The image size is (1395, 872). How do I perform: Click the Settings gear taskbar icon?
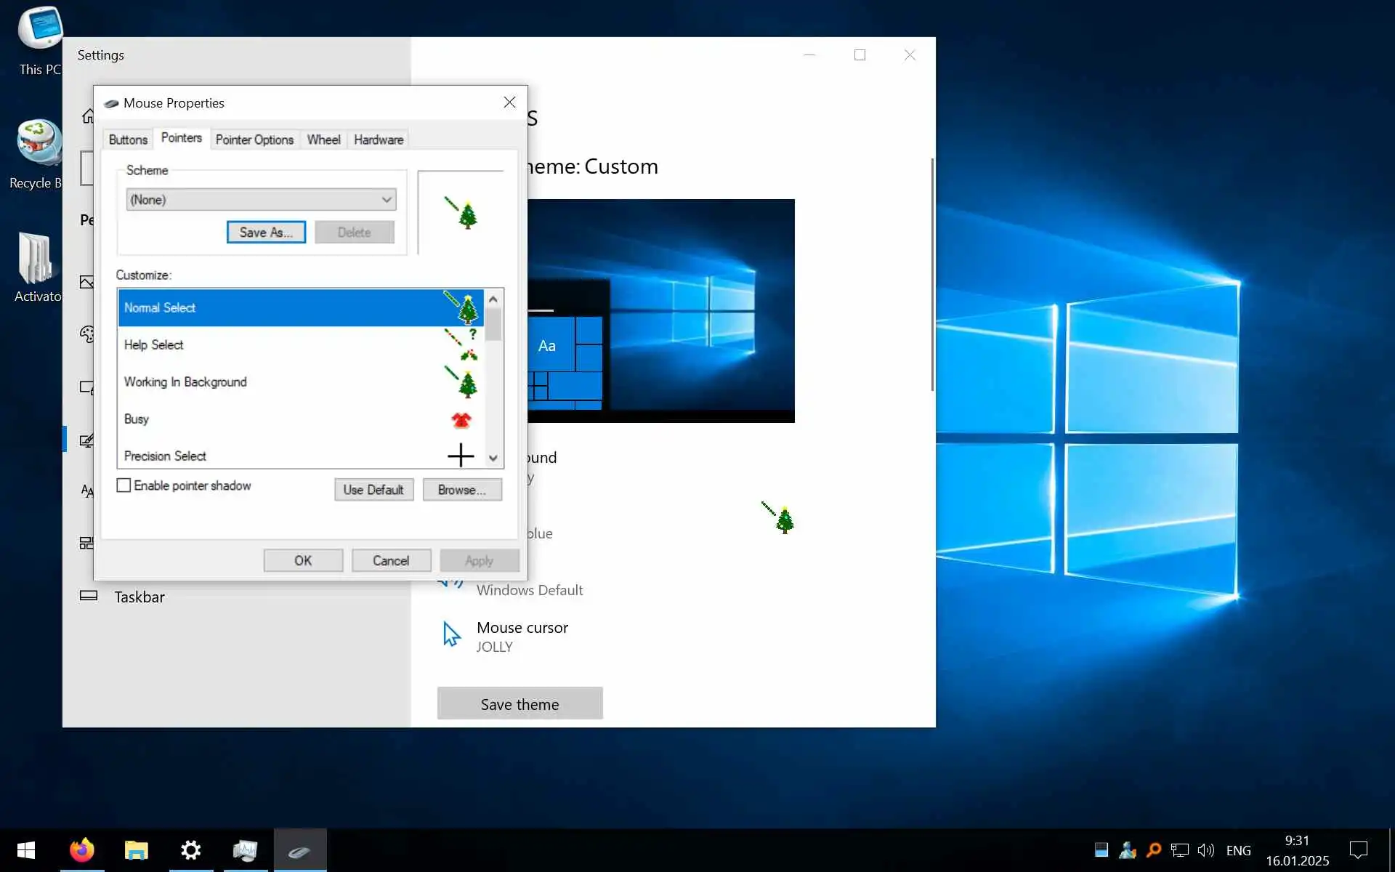pyautogui.click(x=190, y=849)
